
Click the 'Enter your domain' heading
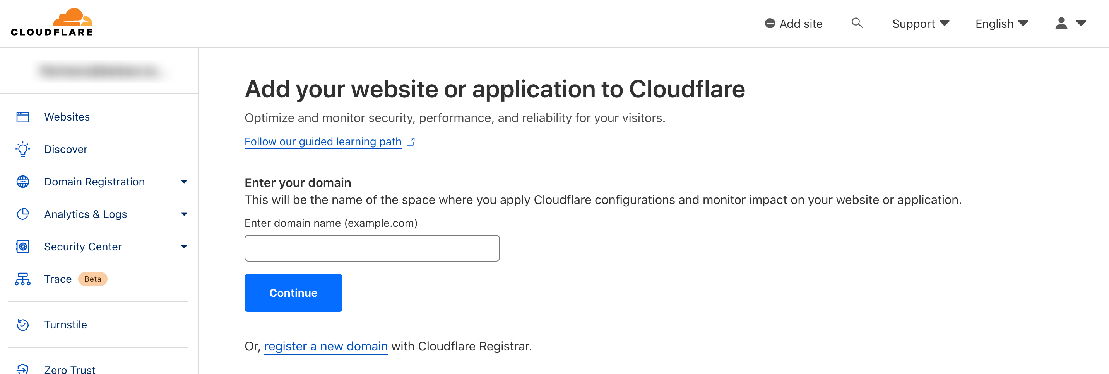click(x=298, y=183)
